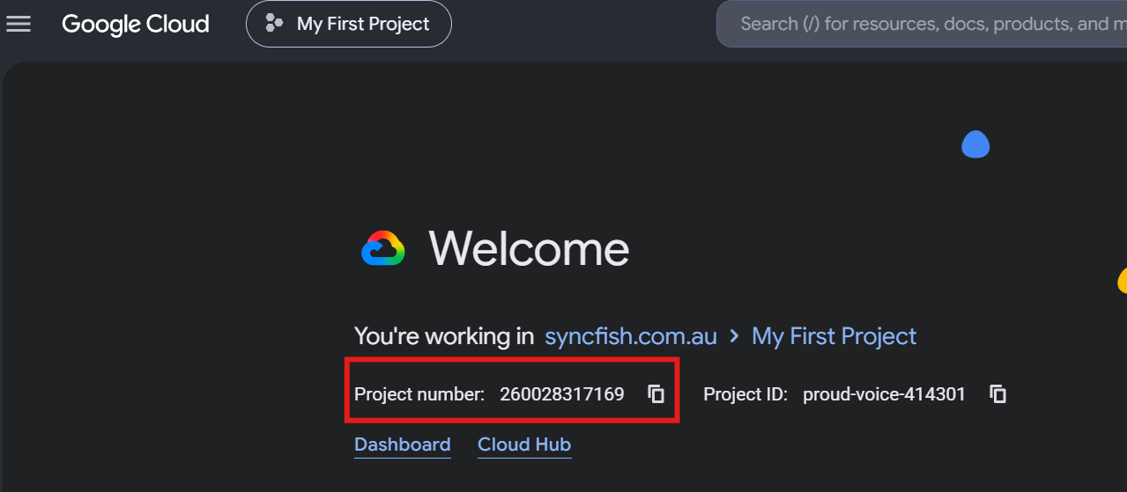Screen dimensions: 1127x492
Task: Copy the project number to clipboard
Action: 656,394
